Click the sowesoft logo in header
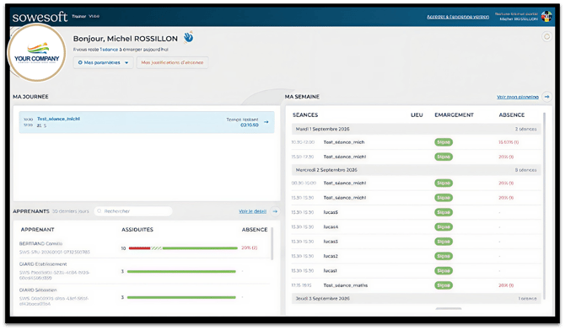 point(40,17)
